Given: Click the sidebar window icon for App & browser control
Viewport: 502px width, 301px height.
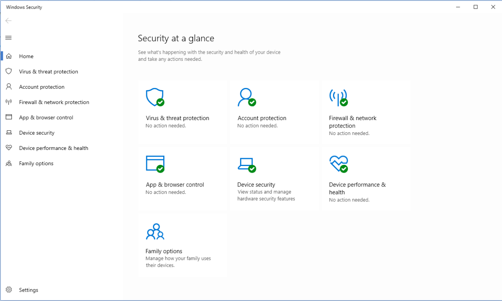Looking at the screenshot, I should [x=9, y=117].
